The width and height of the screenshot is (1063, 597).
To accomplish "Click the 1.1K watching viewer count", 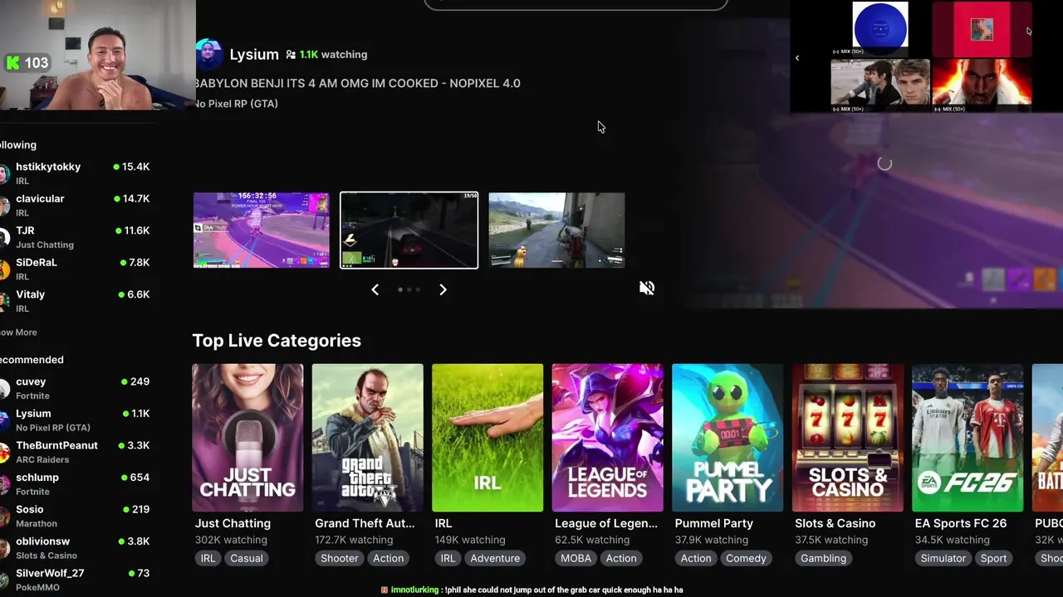I will coord(333,55).
